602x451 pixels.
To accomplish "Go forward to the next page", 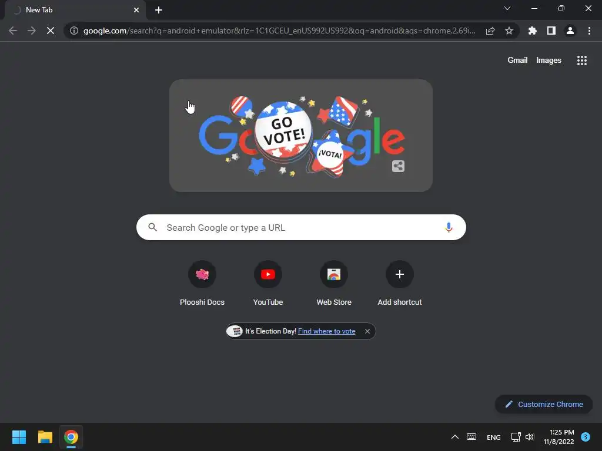I will coord(32,31).
